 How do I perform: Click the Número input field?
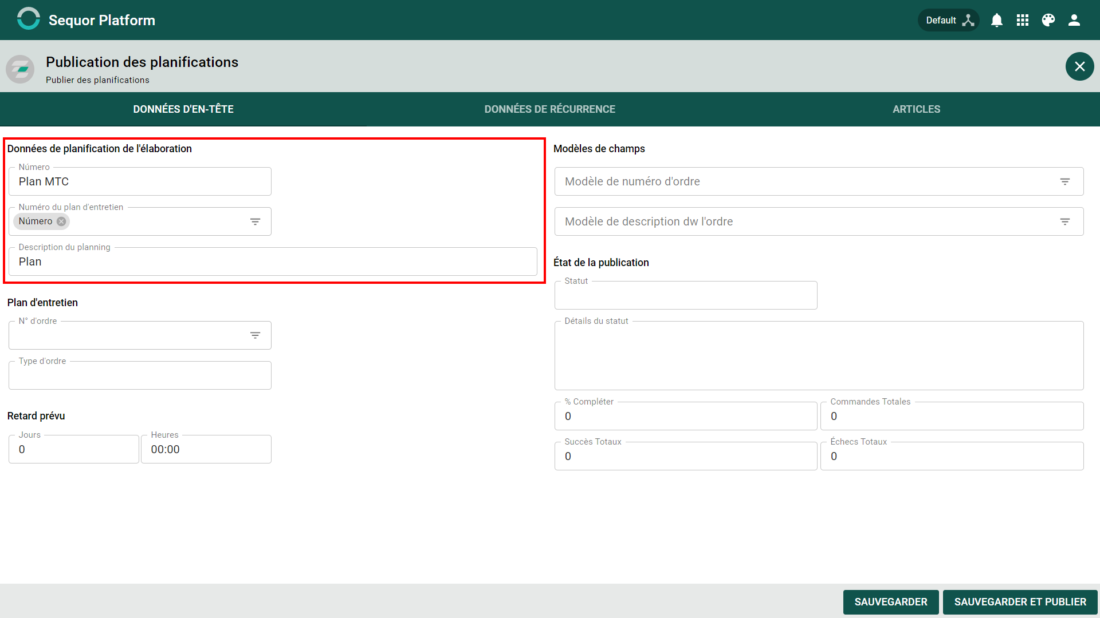140,181
